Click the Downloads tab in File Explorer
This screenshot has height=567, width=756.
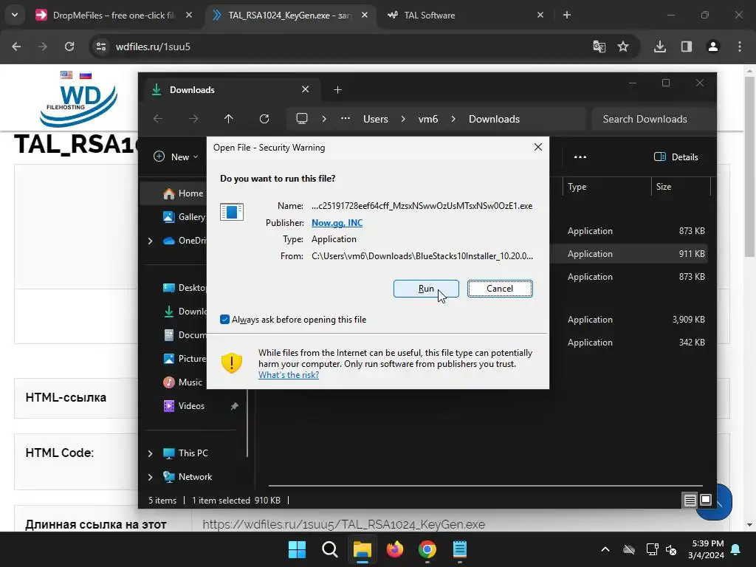coord(231,89)
